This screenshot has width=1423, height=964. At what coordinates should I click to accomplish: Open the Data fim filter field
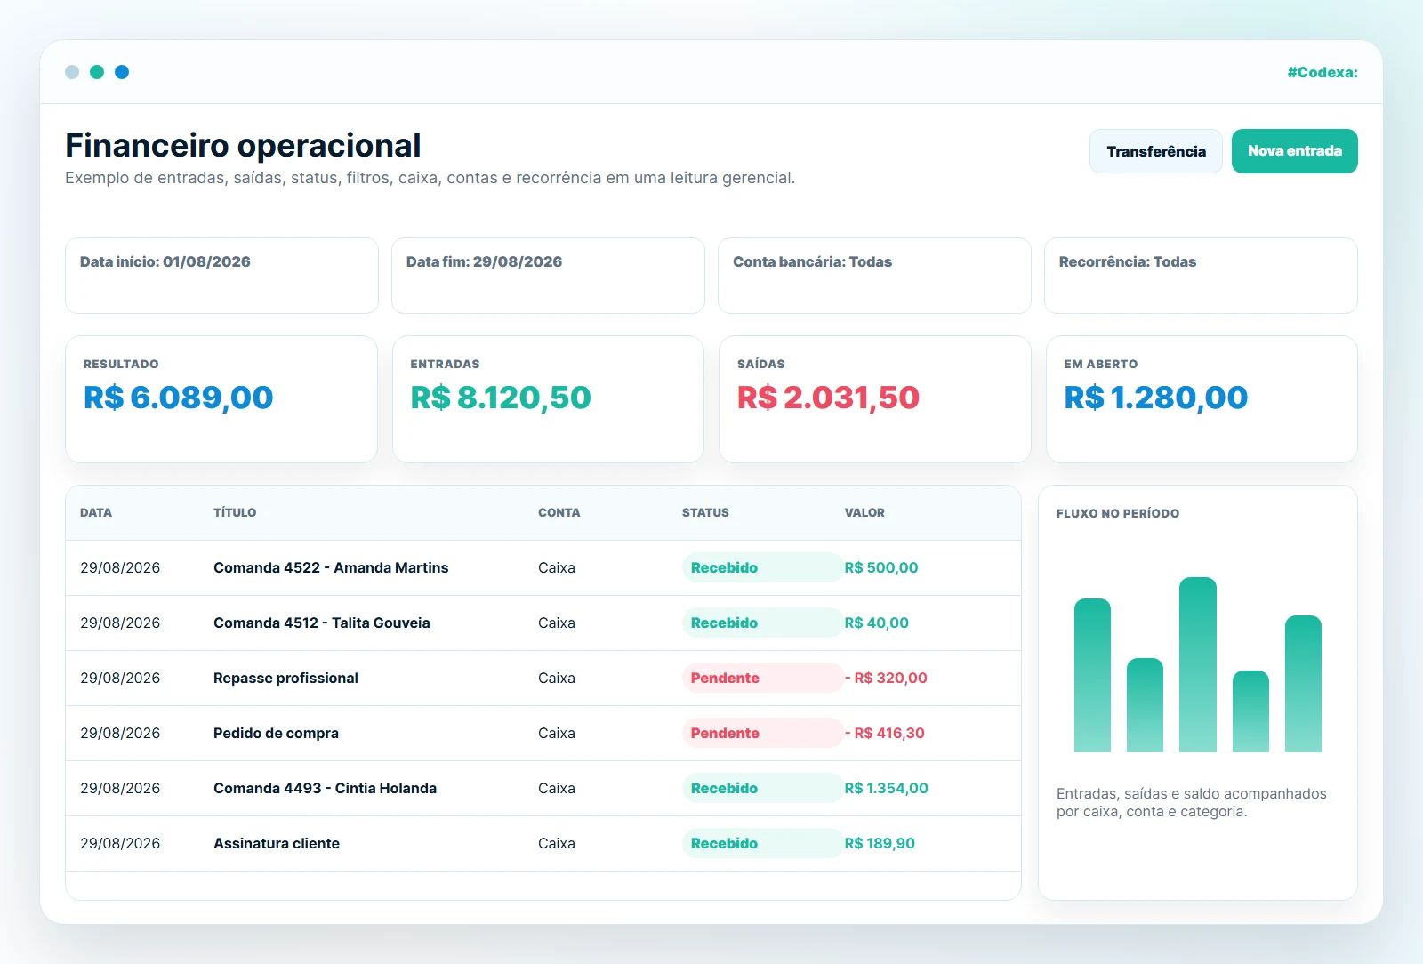548,276
